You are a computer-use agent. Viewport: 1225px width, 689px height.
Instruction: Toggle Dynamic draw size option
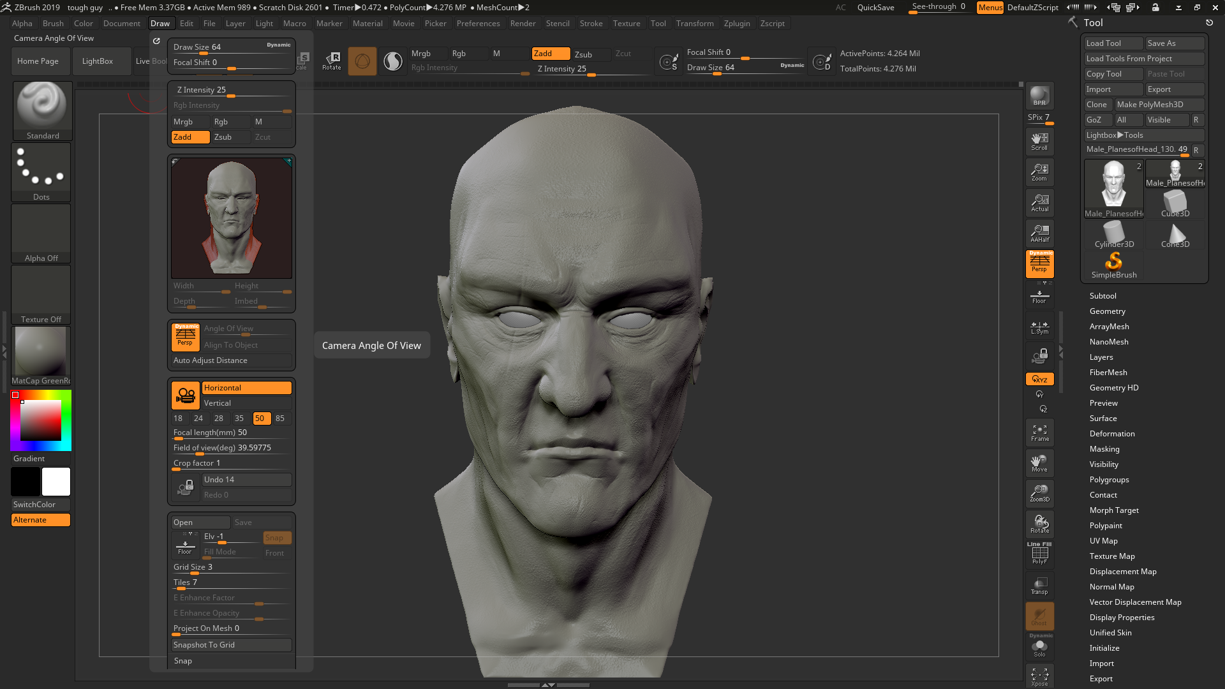(x=278, y=43)
